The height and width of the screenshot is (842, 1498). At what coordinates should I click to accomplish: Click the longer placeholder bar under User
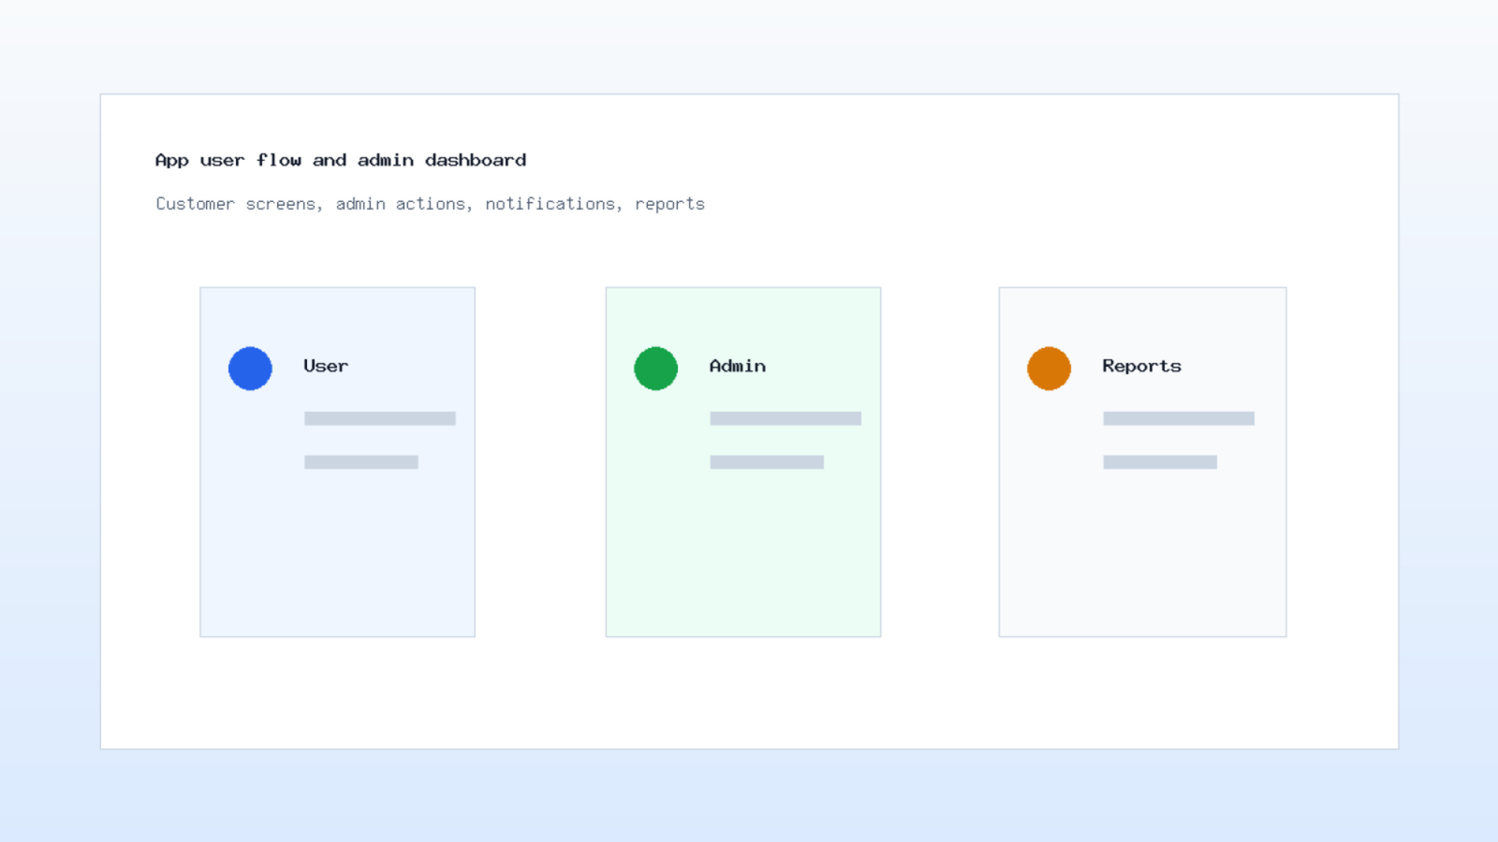(380, 418)
